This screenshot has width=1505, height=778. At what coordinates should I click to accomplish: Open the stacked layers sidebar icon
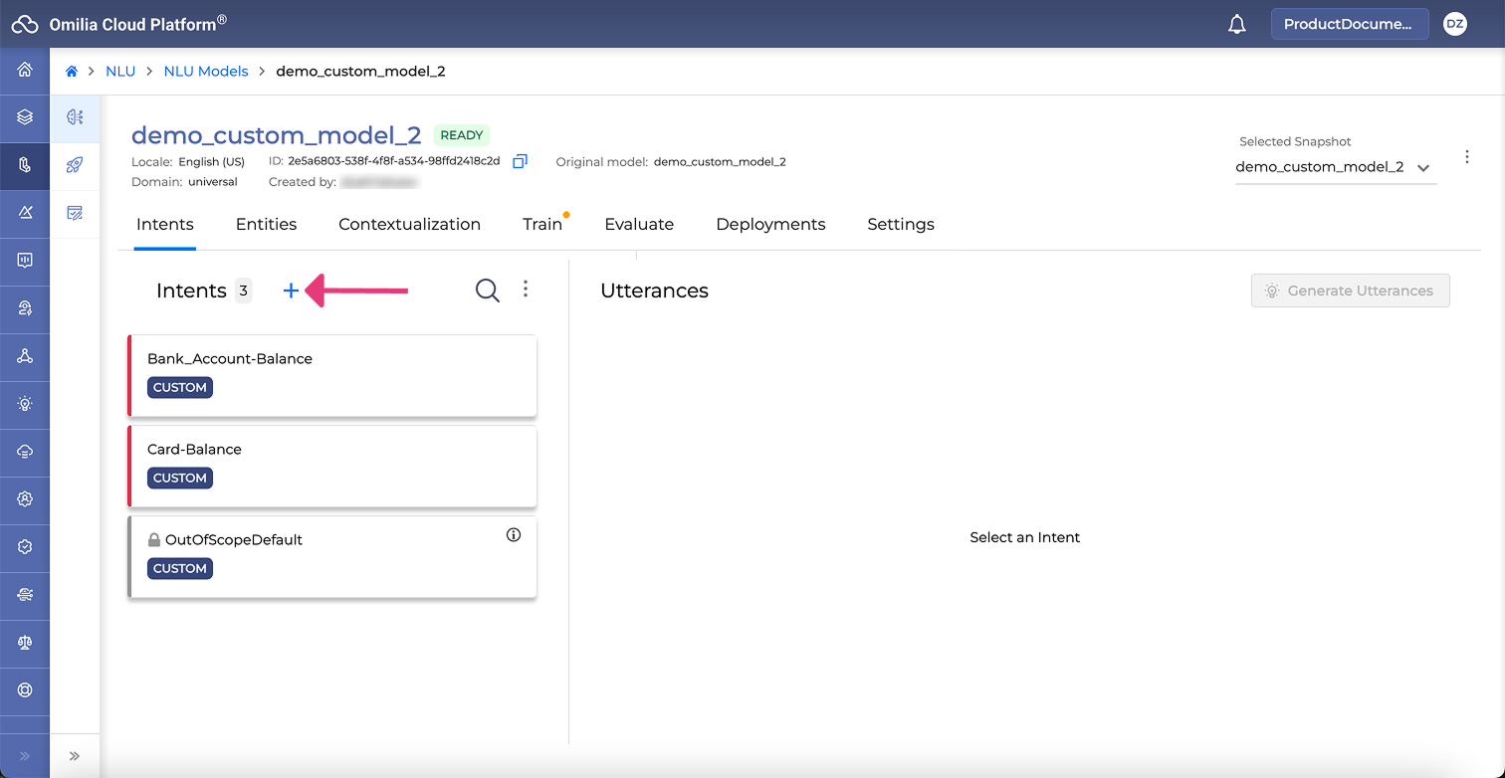[25, 117]
